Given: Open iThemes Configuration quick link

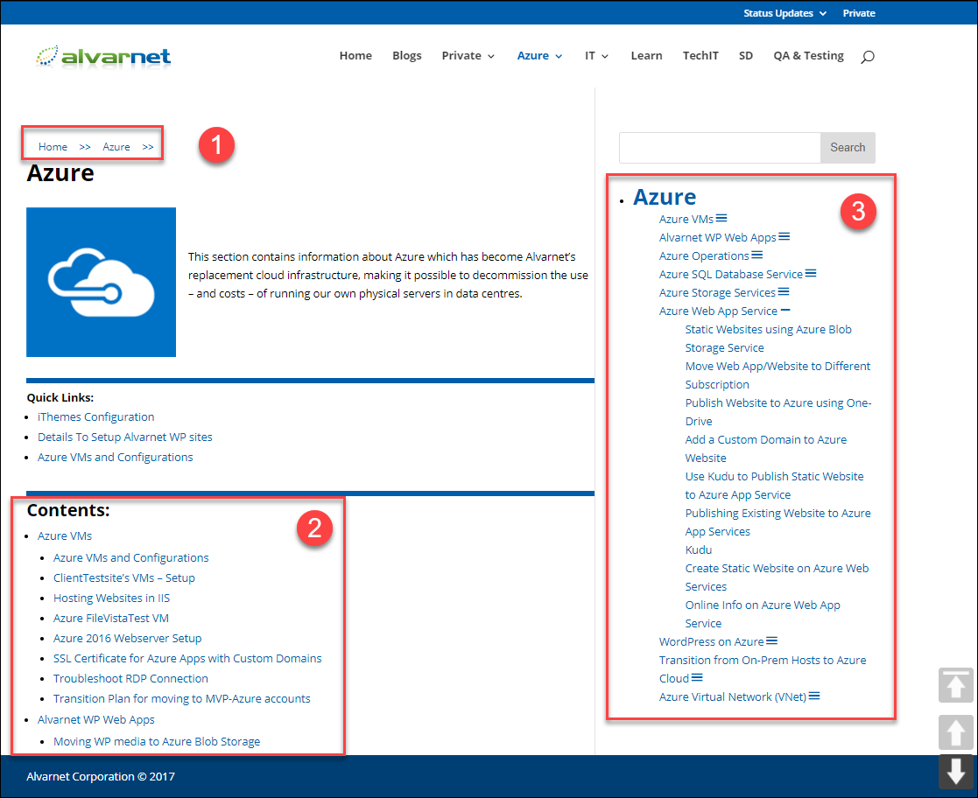Looking at the screenshot, I should tap(96, 416).
